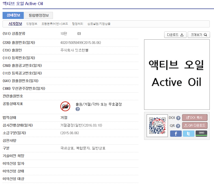Click the help icon next to QR
Viewport: 214px width, 186px height.
click(178, 126)
